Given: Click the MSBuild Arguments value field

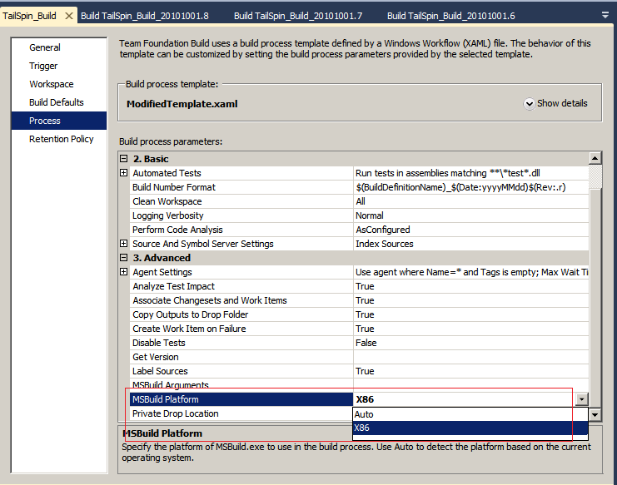Looking at the screenshot, I should 471,384.
